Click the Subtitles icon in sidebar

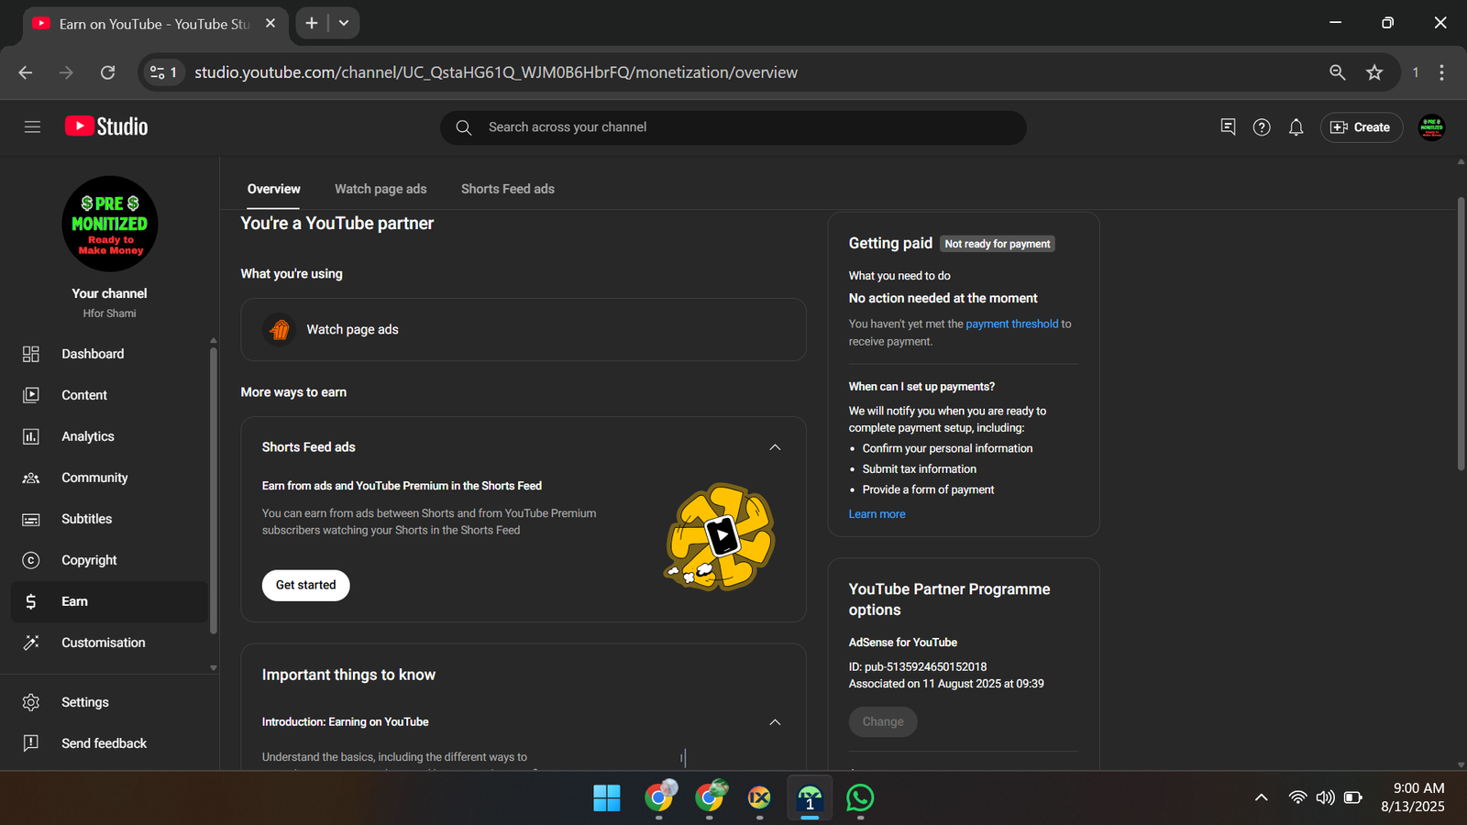click(x=31, y=519)
